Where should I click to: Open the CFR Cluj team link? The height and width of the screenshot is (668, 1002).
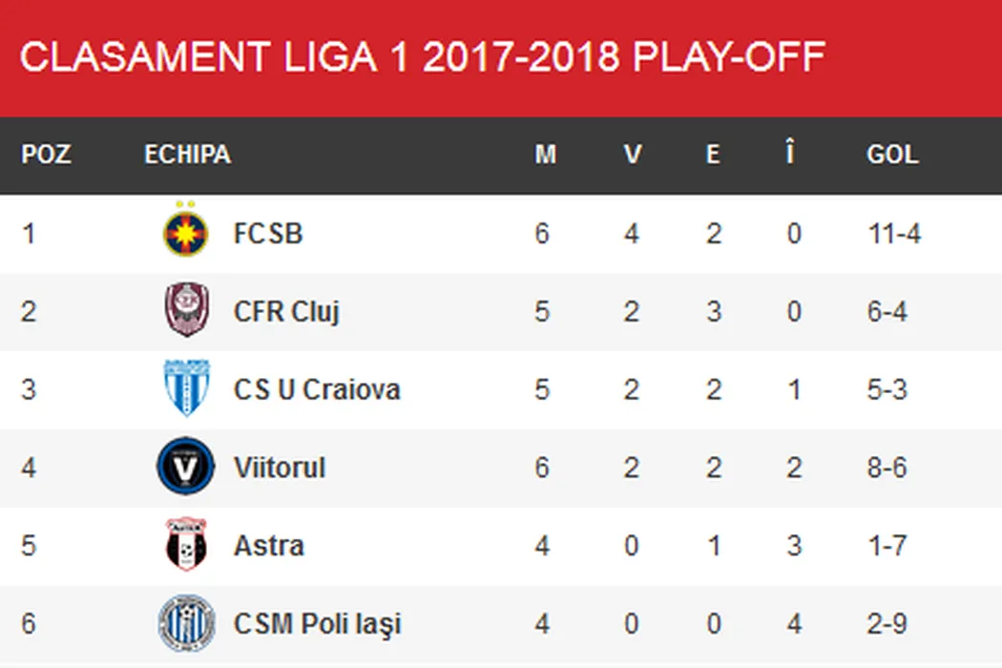pos(286,312)
